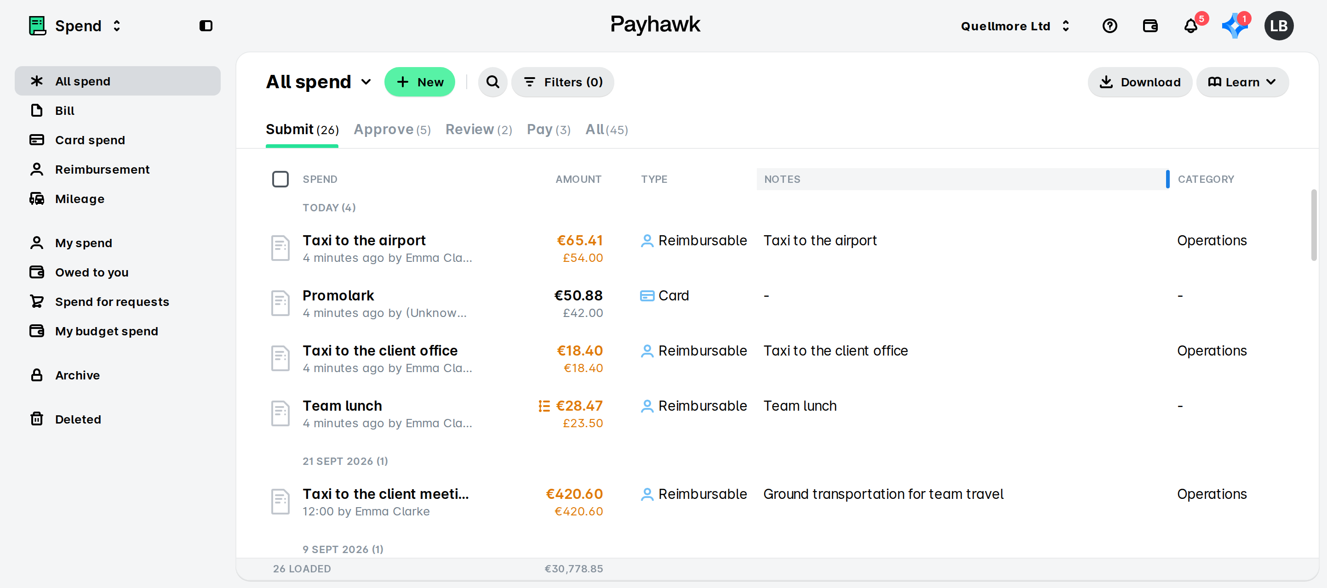Switch to the Pay (3) tab
Viewport: 1327px width, 588px height.
pos(549,130)
